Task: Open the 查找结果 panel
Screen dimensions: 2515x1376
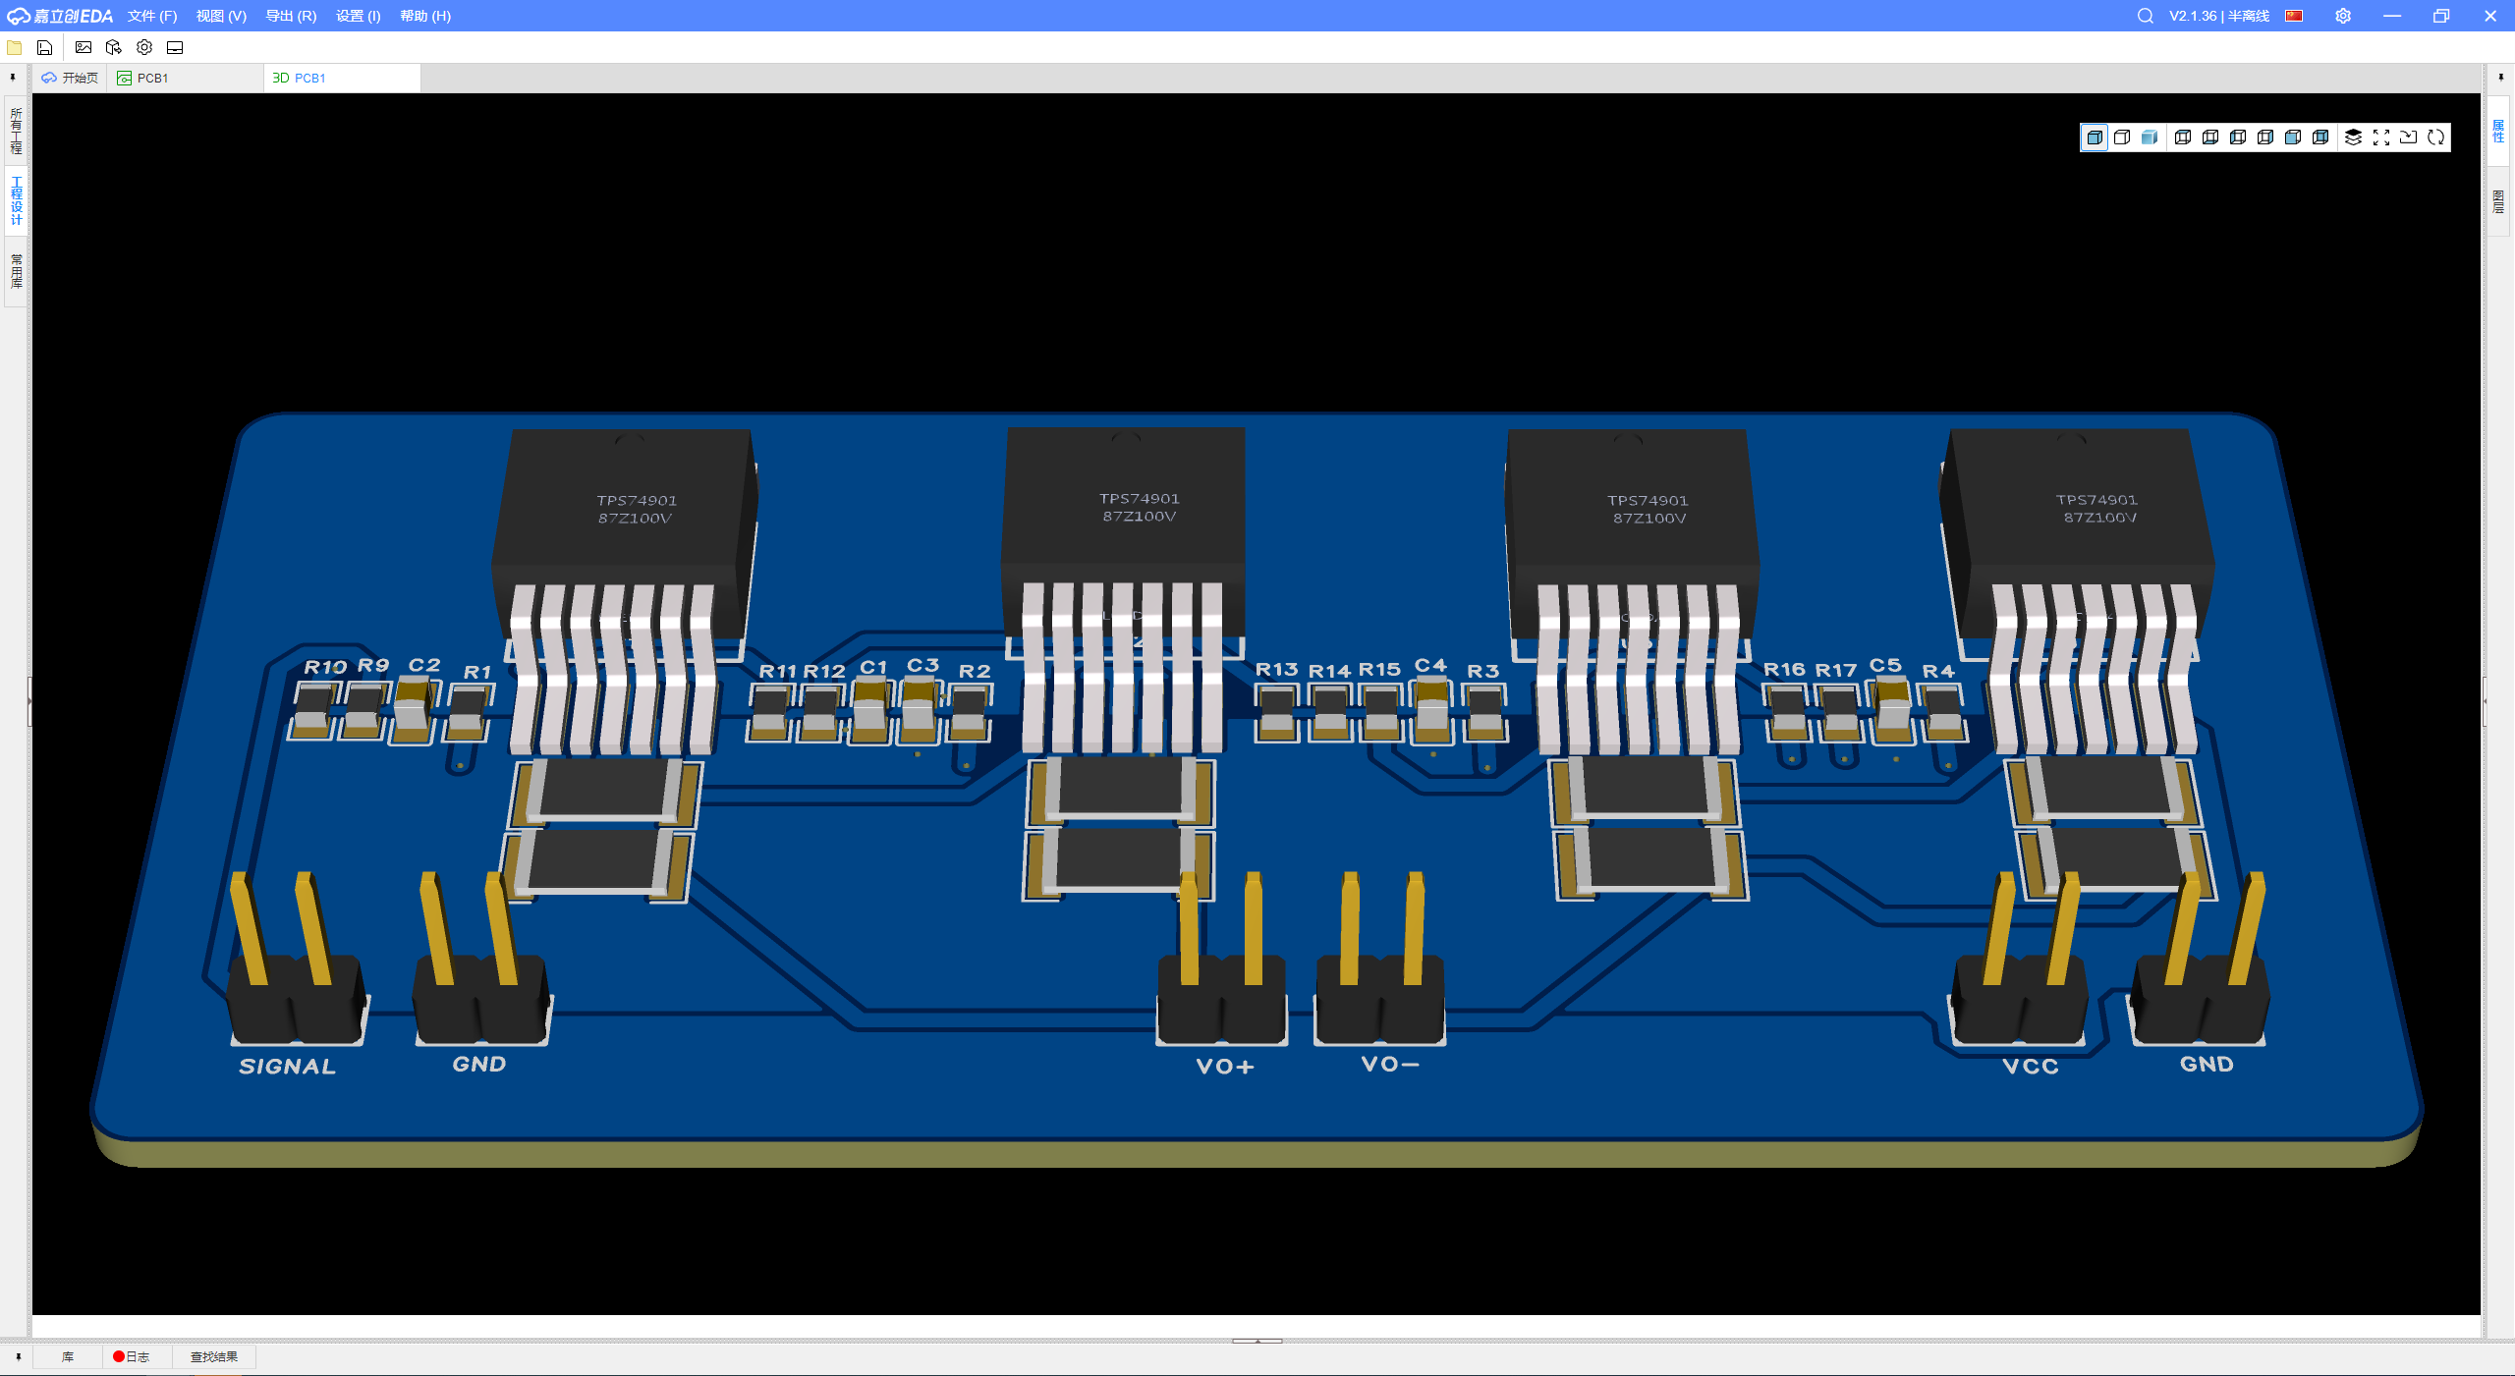Action: click(x=214, y=1356)
